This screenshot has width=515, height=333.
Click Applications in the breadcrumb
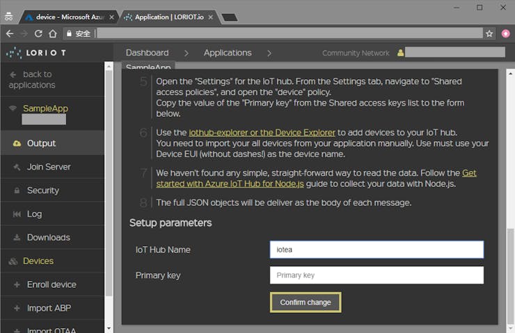coord(228,53)
